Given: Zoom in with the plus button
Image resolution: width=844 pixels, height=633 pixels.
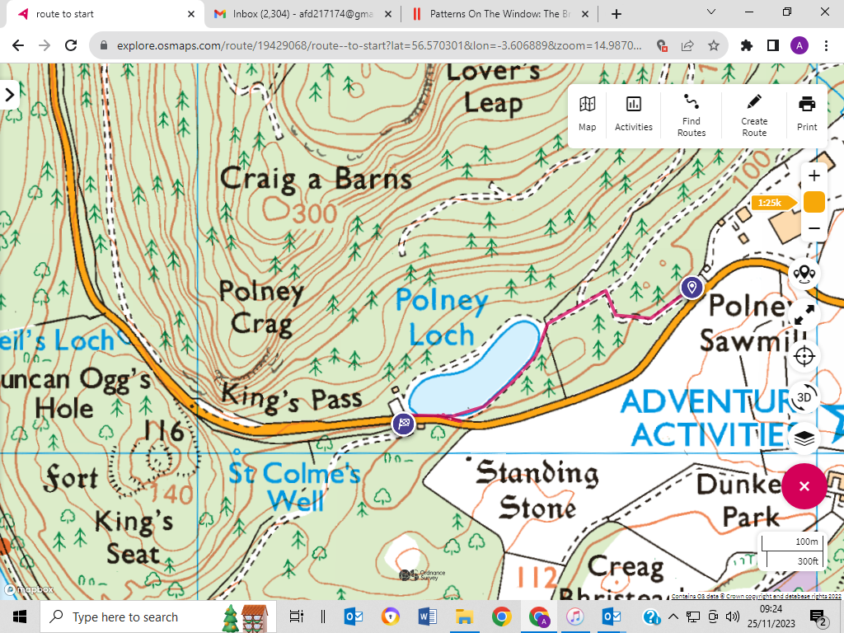Looking at the screenshot, I should click(x=814, y=176).
